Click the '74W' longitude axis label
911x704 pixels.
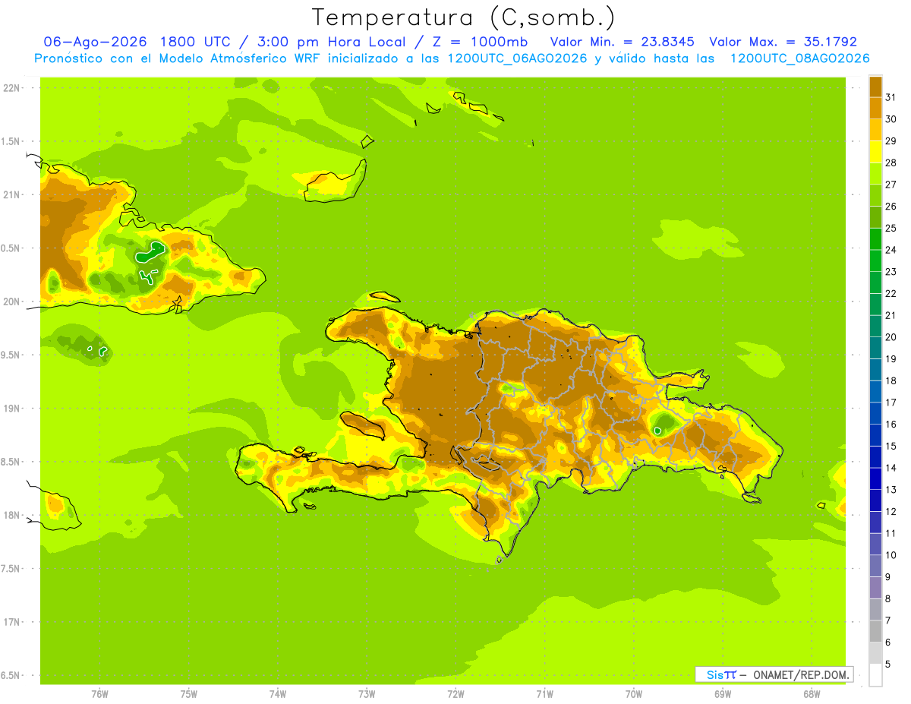point(278,694)
